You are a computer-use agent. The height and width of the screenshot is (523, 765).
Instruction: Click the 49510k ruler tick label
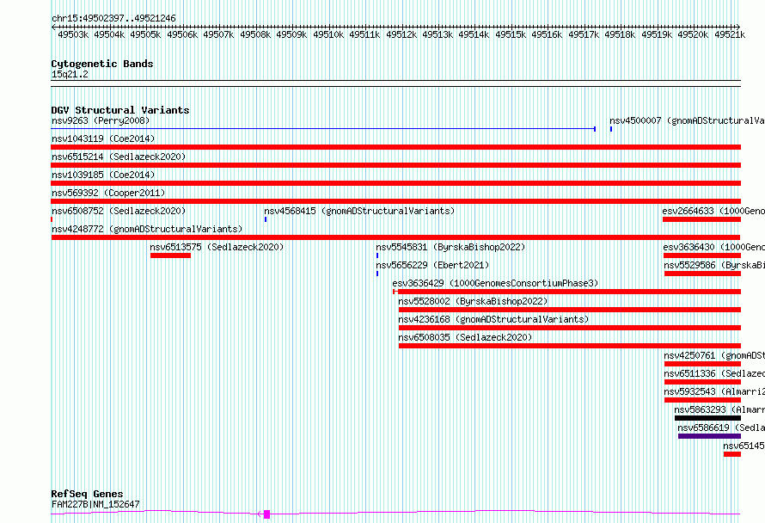point(327,34)
